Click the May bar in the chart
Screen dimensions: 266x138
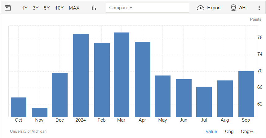point(163,96)
